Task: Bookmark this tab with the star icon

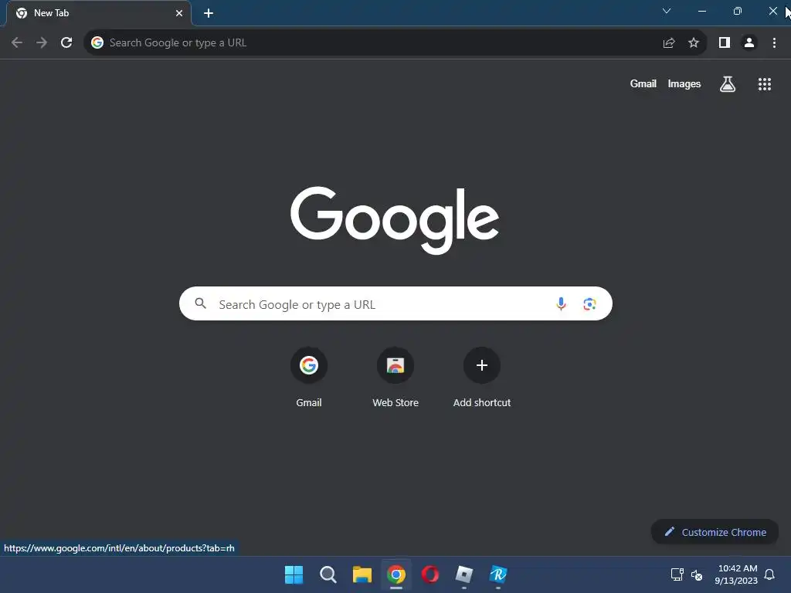Action: tap(694, 43)
